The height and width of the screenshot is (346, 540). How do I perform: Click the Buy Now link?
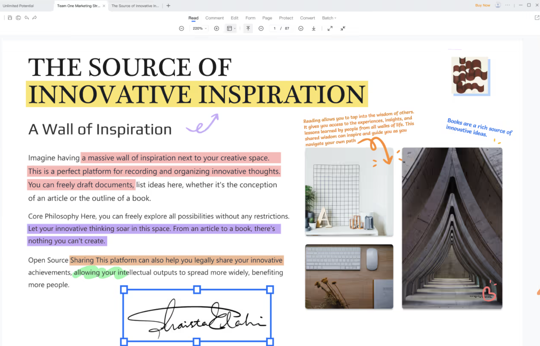[x=483, y=5]
